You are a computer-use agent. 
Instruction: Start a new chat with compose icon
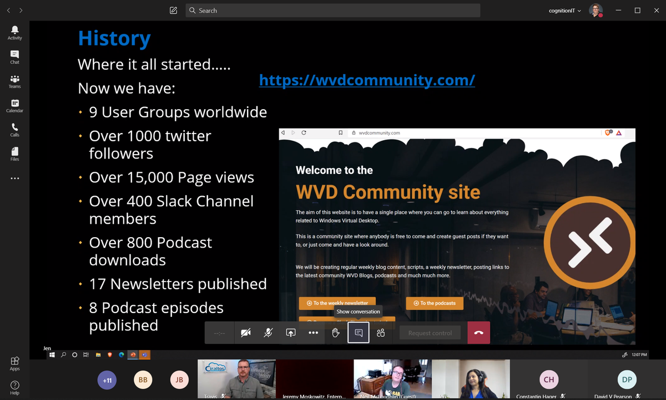(x=173, y=11)
